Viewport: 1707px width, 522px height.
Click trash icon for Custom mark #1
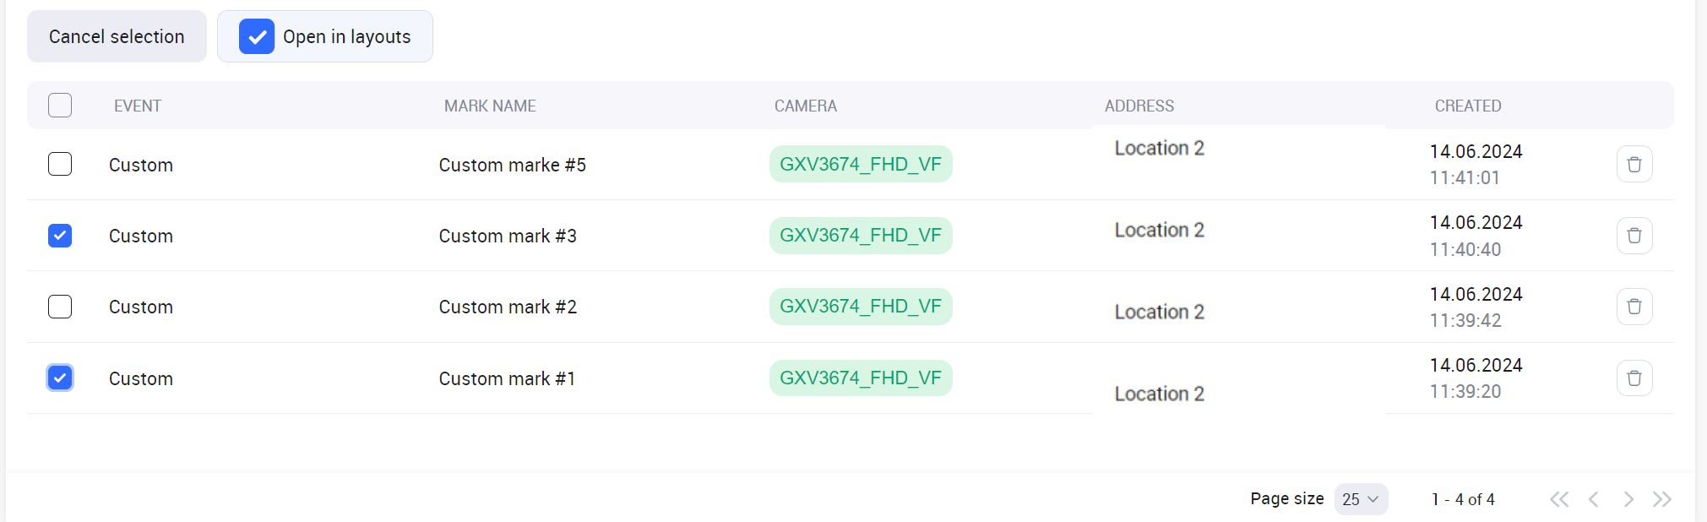tap(1634, 378)
